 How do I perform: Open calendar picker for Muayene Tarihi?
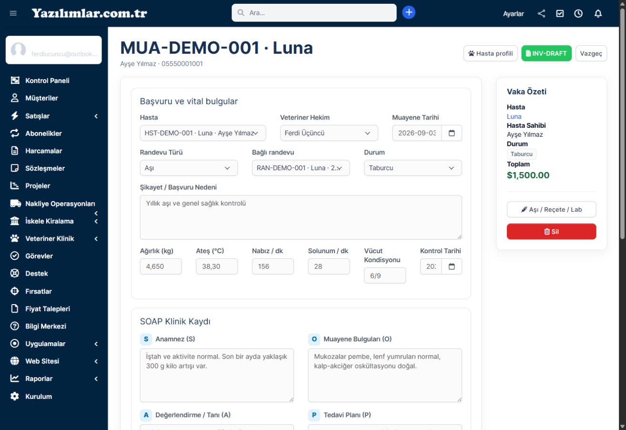pyautogui.click(x=452, y=133)
